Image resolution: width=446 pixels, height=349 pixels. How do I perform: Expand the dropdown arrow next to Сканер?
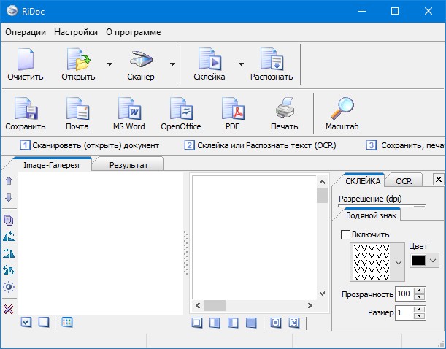click(173, 64)
